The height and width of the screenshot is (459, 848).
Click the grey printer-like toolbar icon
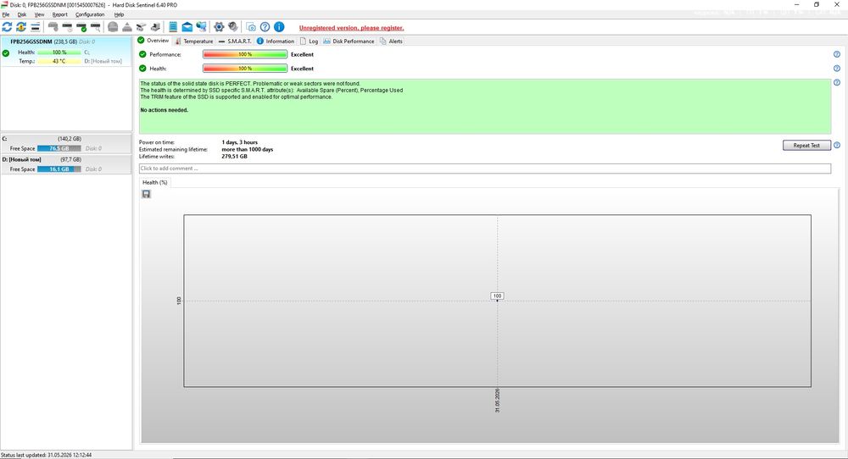(155, 26)
